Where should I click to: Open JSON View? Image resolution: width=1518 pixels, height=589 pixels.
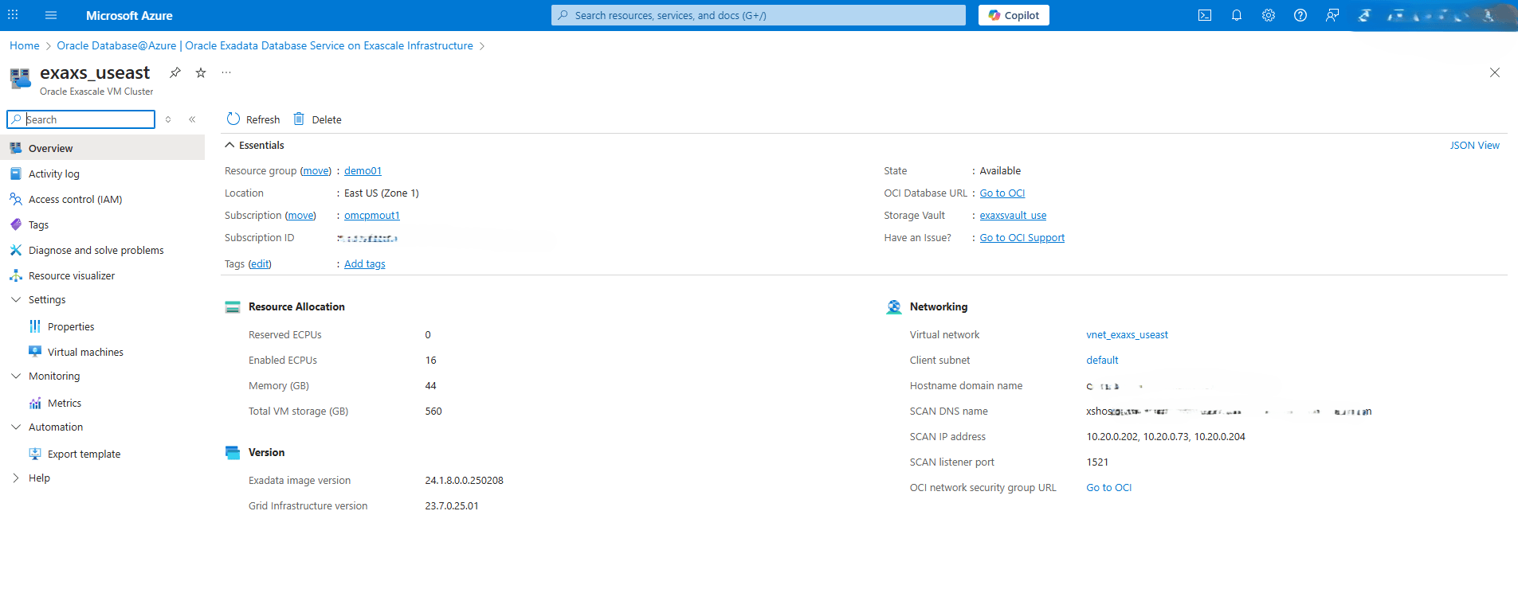pos(1474,145)
